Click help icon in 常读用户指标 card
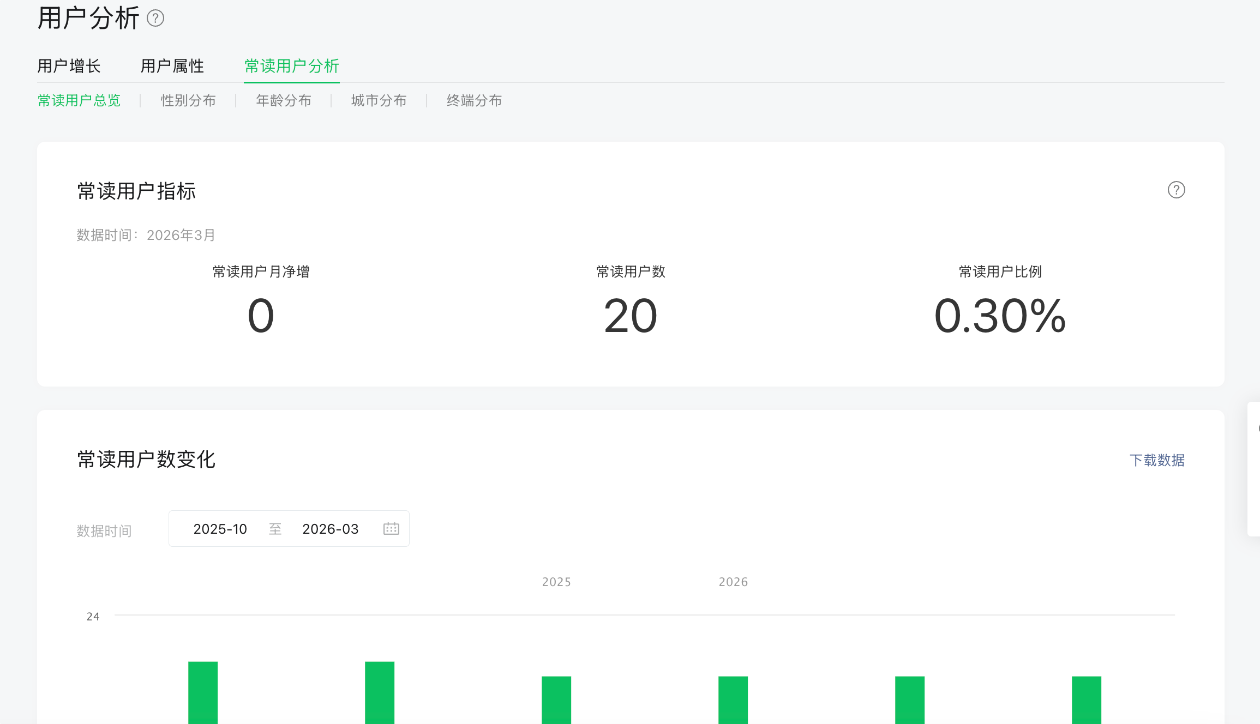The image size is (1260, 724). pyautogui.click(x=1176, y=190)
